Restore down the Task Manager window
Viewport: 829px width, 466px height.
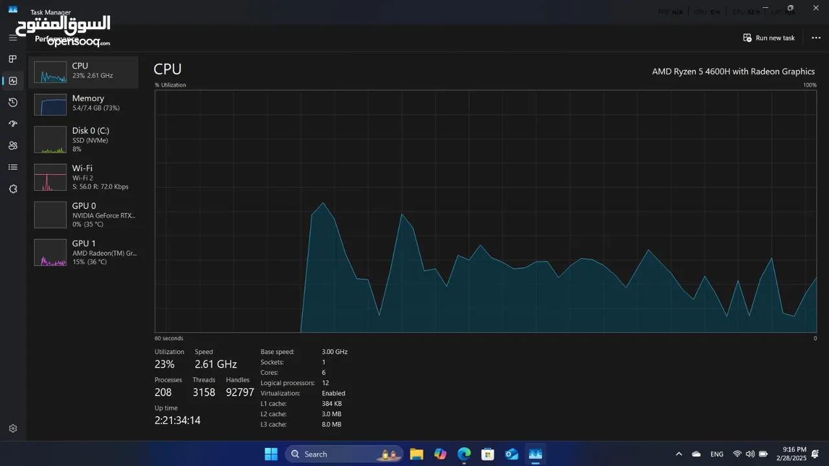790,8
